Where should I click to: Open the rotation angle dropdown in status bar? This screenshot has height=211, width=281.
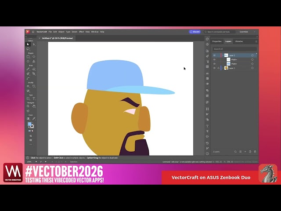click(x=46, y=162)
